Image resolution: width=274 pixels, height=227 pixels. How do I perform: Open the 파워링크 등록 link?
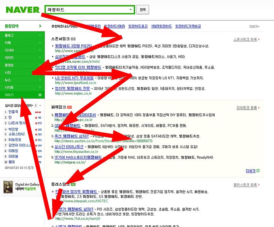coord(247,108)
